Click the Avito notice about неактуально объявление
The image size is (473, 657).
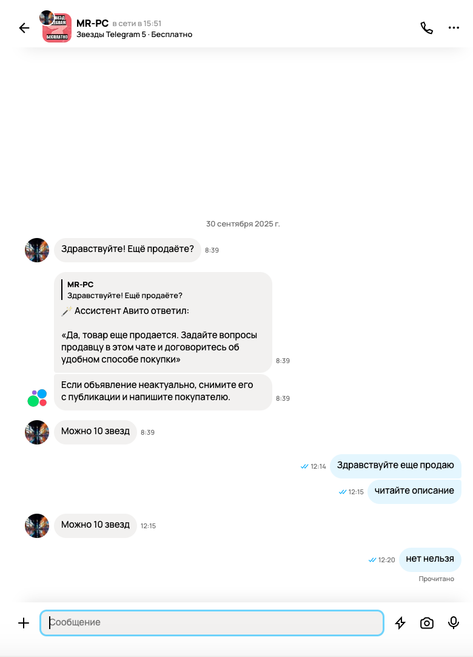tap(163, 392)
